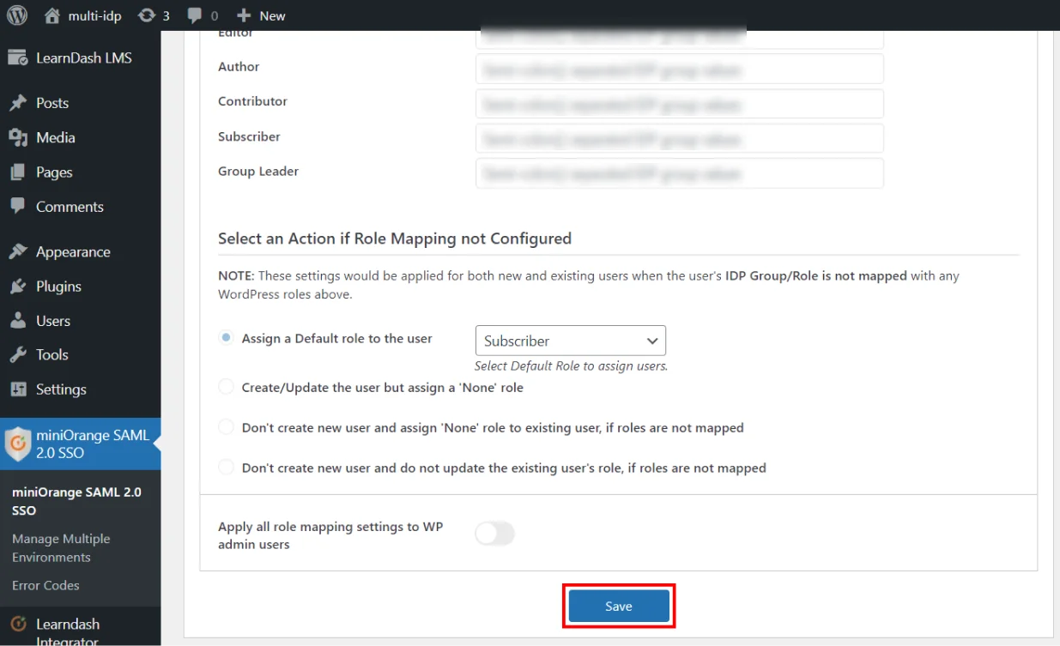Click New in the admin bar

(272, 15)
